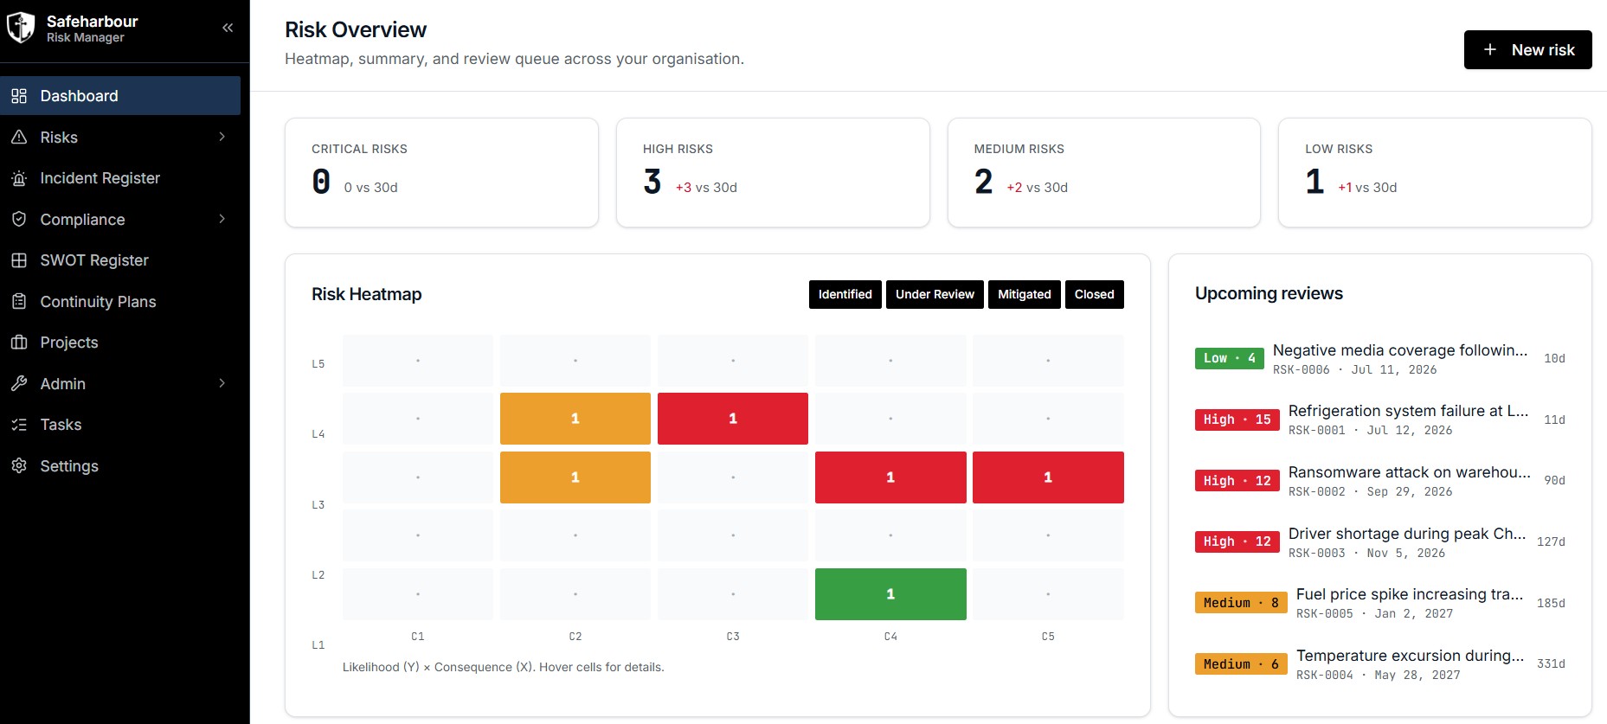Click the Compliance shield-check icon
Viewport: 1607px width, 724px height.
(x=19, y=219)
